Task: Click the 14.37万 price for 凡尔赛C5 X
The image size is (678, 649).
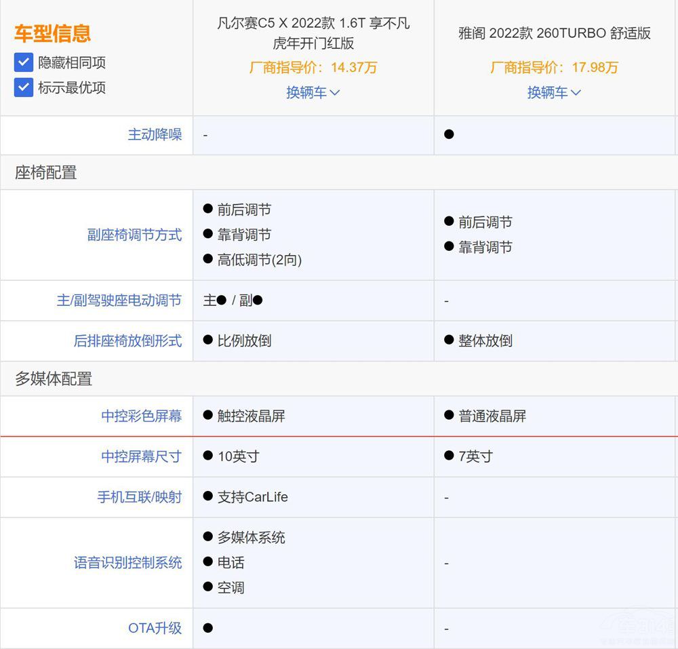Action: point(353,67)
